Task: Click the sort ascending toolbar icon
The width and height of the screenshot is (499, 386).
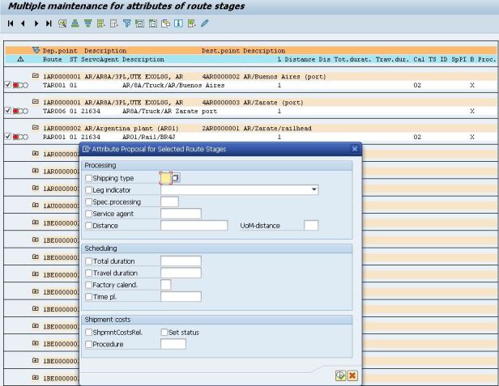Action: click(x=75, y=23)
